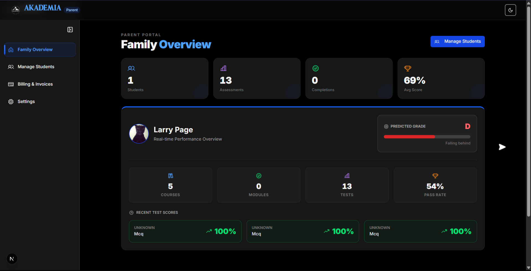Click the Assessments bar chart icon
This screenshot has width=531, height=271.
223,68
